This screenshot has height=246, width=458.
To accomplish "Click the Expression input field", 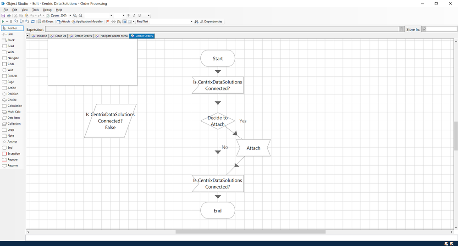I will tap(222, 29).
